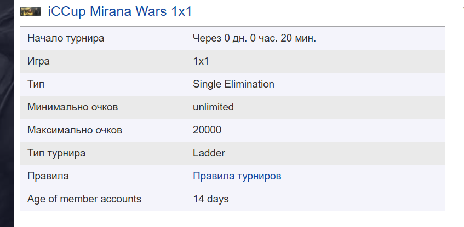
Task: Select the Тип турнира label
Action: tap(56, 153)
